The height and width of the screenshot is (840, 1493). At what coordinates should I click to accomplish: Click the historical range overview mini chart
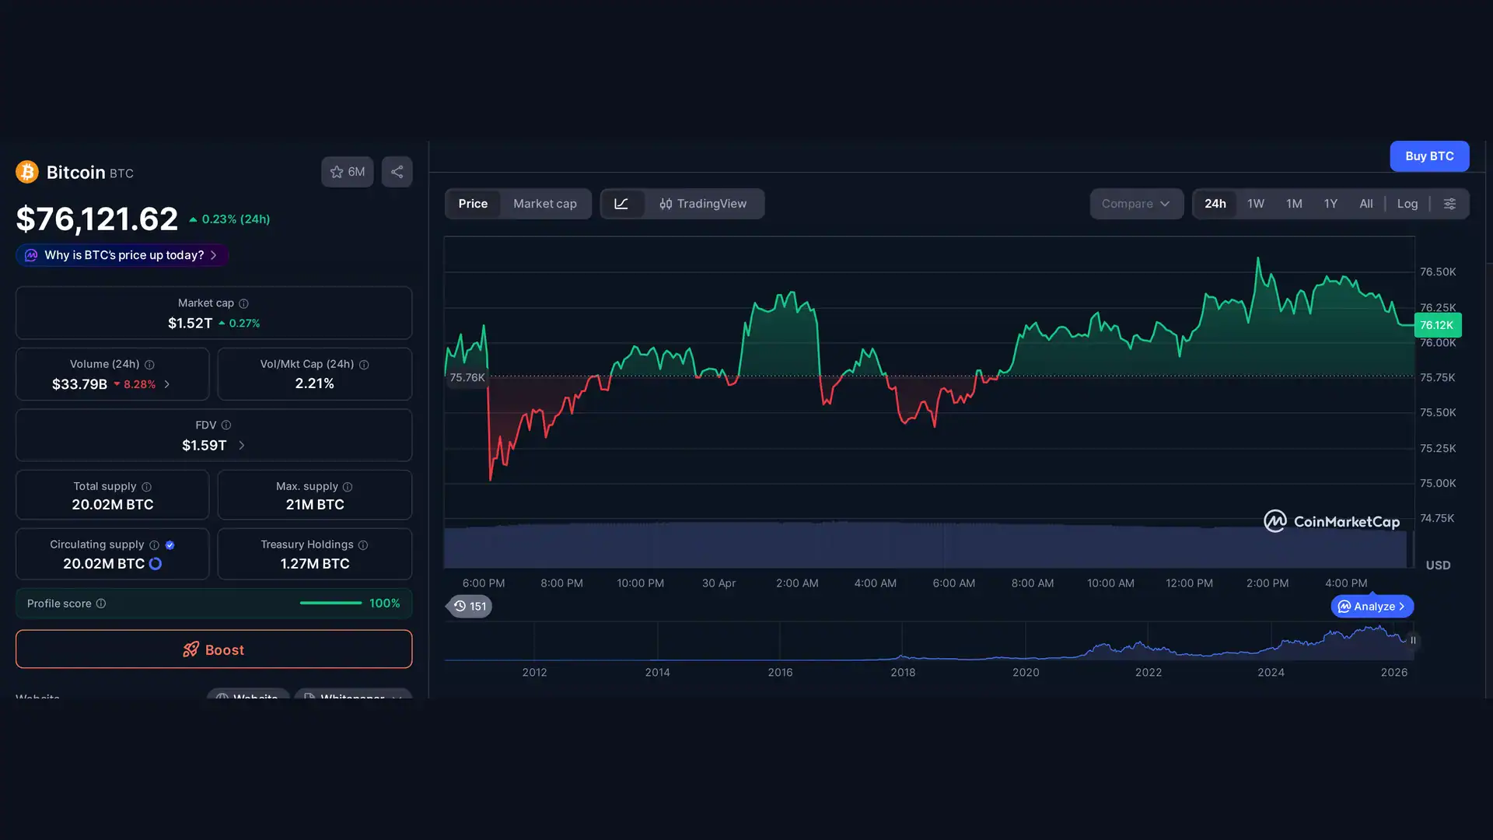click(929, 641)
